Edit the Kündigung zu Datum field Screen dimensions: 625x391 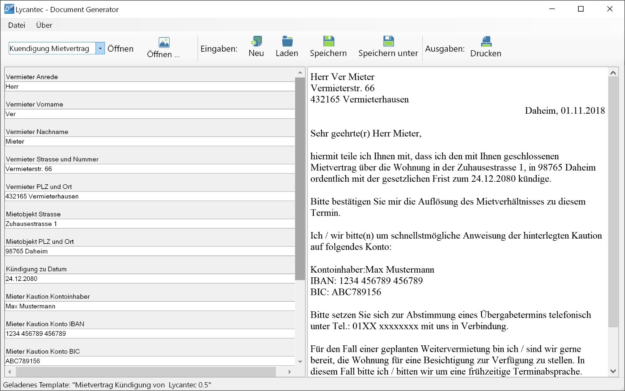150,279
